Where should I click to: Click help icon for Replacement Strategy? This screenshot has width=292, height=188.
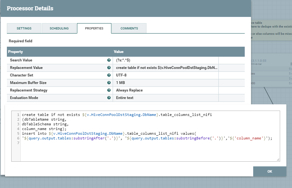109,90
